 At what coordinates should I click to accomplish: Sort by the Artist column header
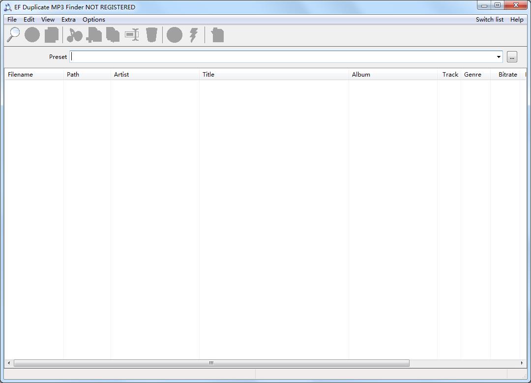[121, 75]
